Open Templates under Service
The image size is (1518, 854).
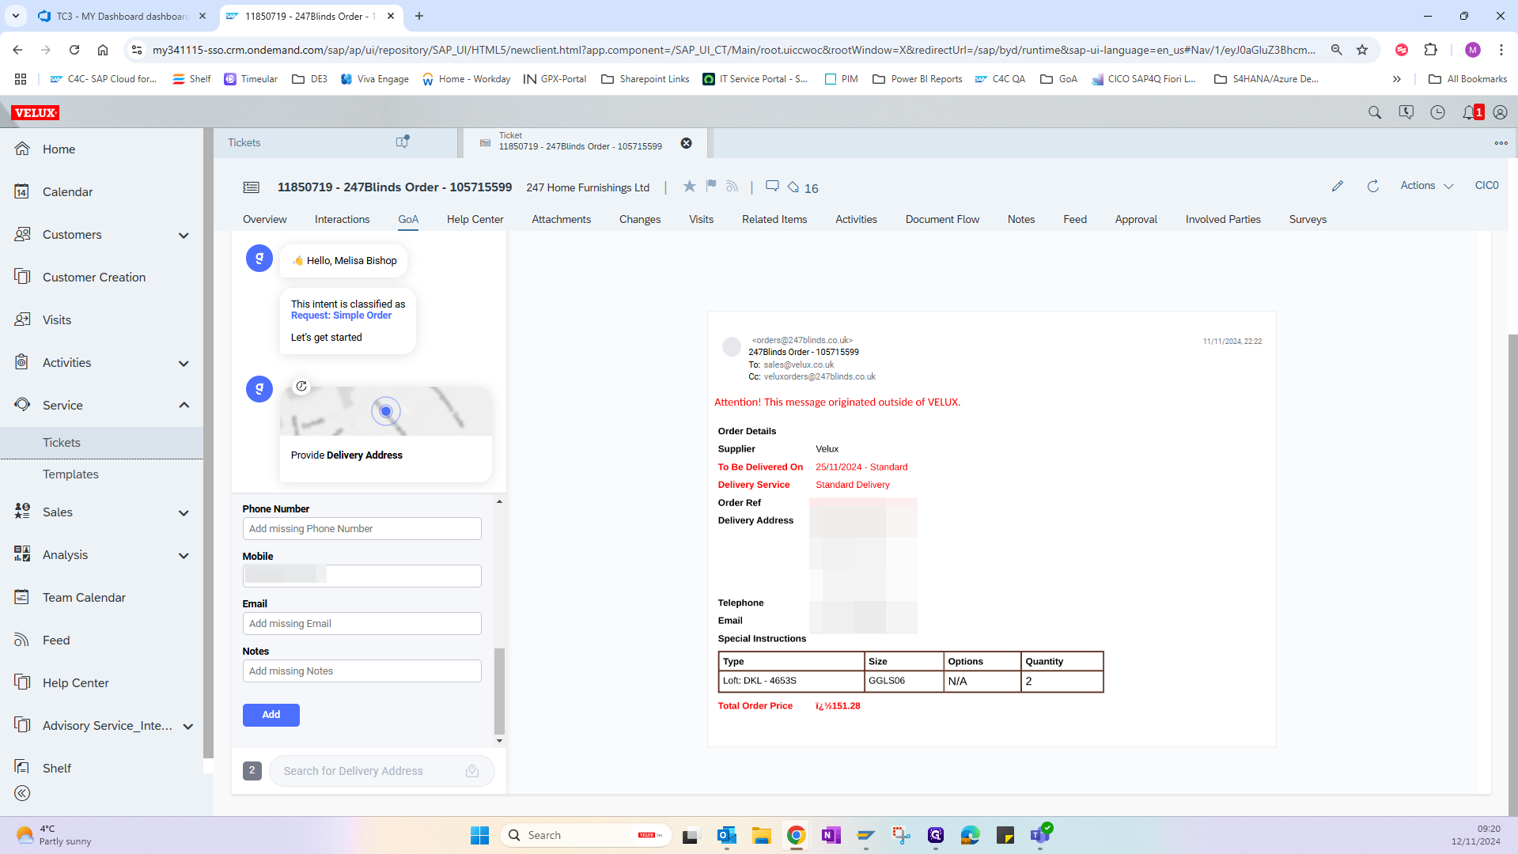[101, 474]
